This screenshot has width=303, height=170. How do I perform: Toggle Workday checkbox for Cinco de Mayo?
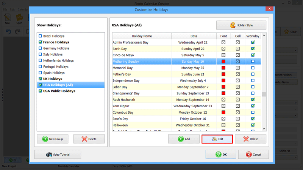pyautogui.click(x=253, y=55)
